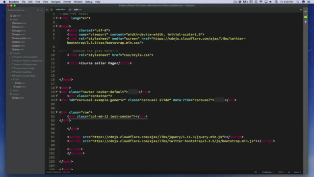Image resolution: width=314 pixels, height=177 pixels.
Task: Place cursor in col-md-12 text-center div line
Action: 107,117
